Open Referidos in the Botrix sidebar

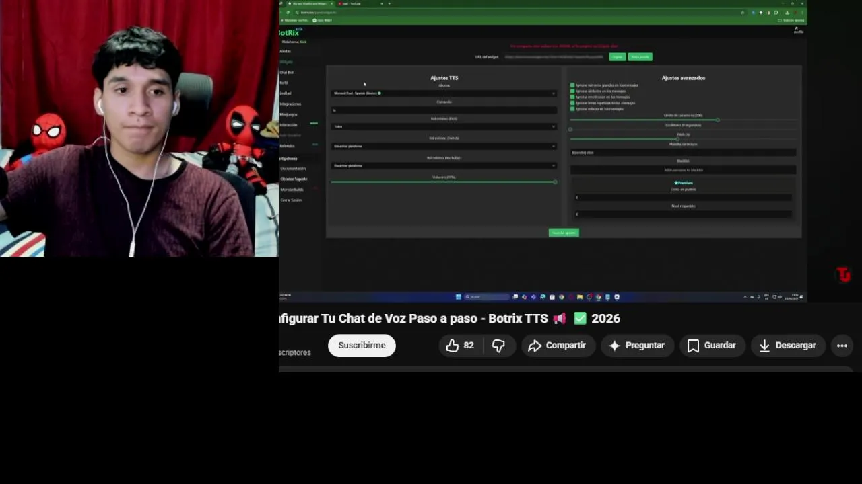pos(287,146)
